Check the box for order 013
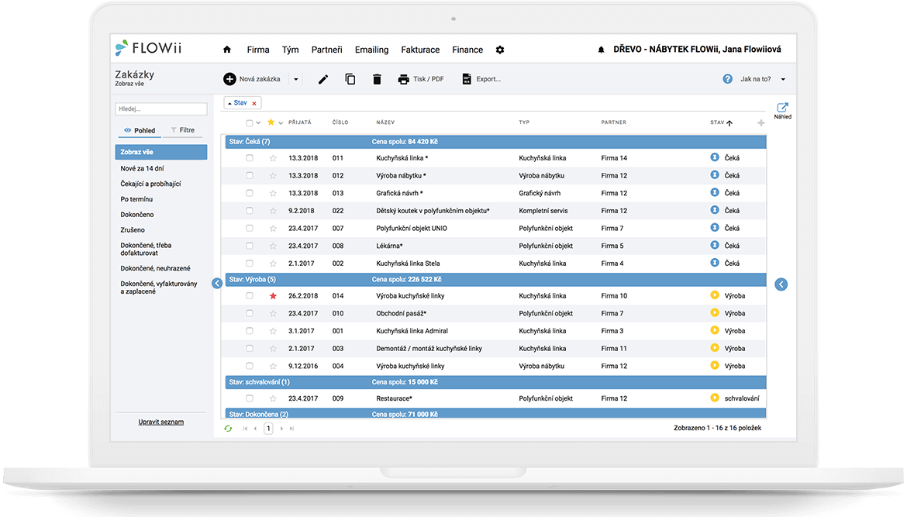 pos(250,193)
